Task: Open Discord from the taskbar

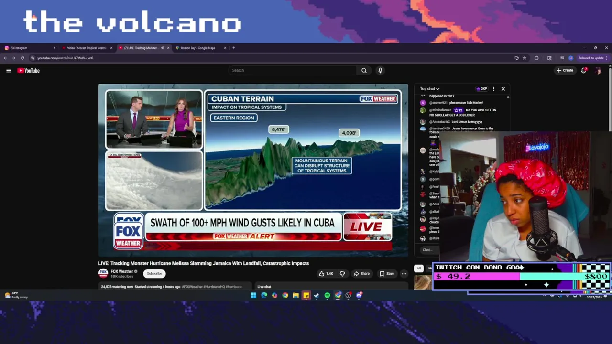Action: click(x=359, y=295)
